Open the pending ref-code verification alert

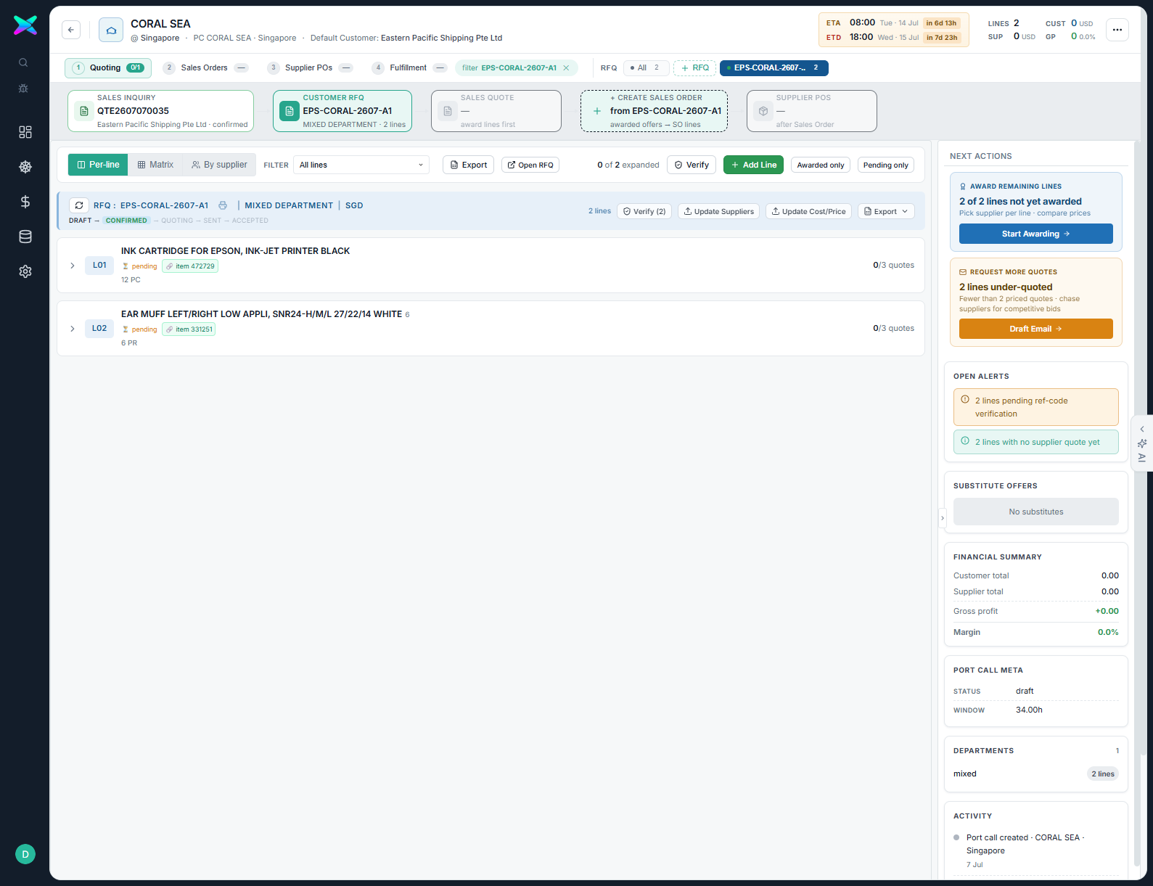point(1035,407)
